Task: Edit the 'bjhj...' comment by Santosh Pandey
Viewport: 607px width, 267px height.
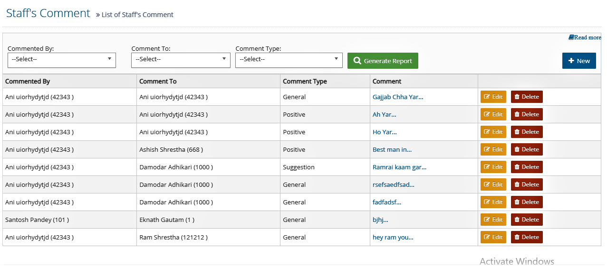Action: pos(493,220)
